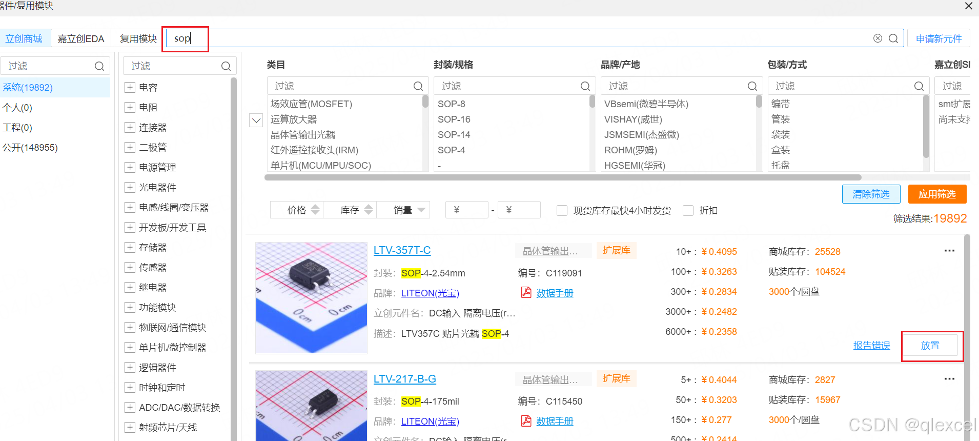Expand the 存储器 category
This screenshot has height=441, width=979.
130,247
